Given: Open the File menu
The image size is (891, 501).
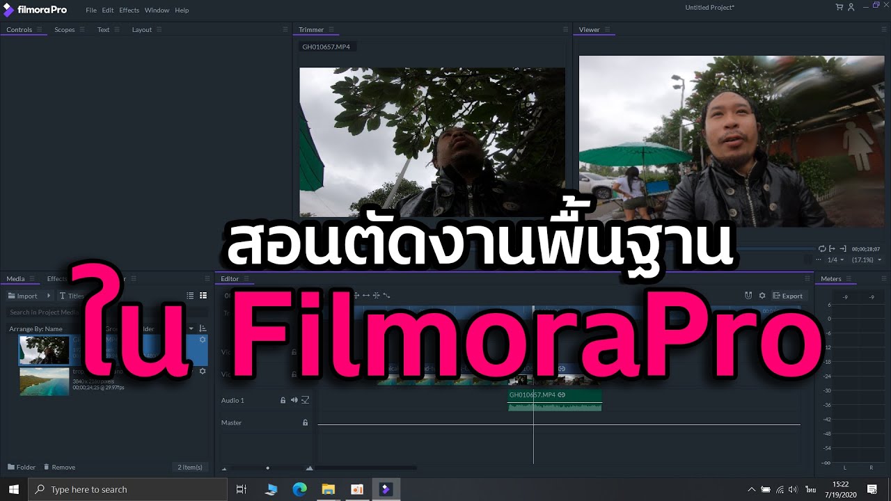Looking at the screenshot, I should click(x=91, y=10).
